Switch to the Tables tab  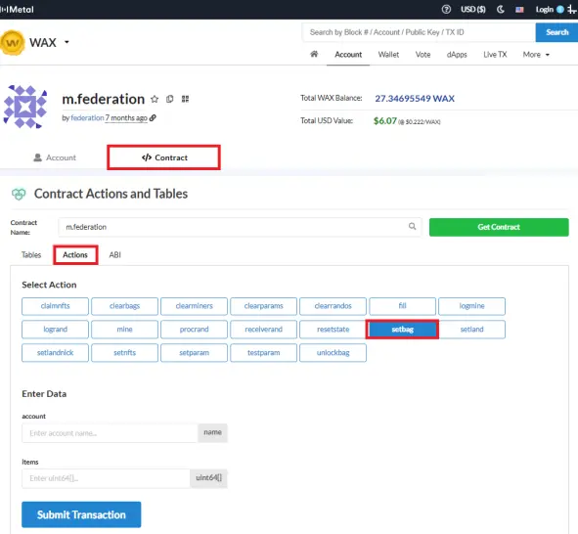coord(31,255)
